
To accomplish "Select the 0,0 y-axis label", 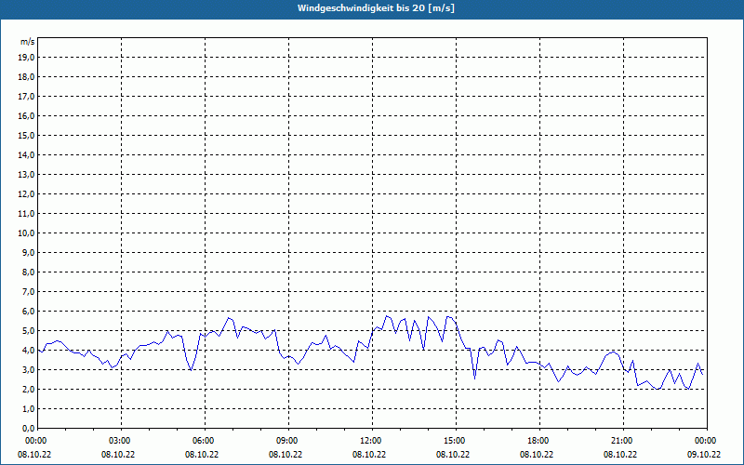I will [28, 428].
